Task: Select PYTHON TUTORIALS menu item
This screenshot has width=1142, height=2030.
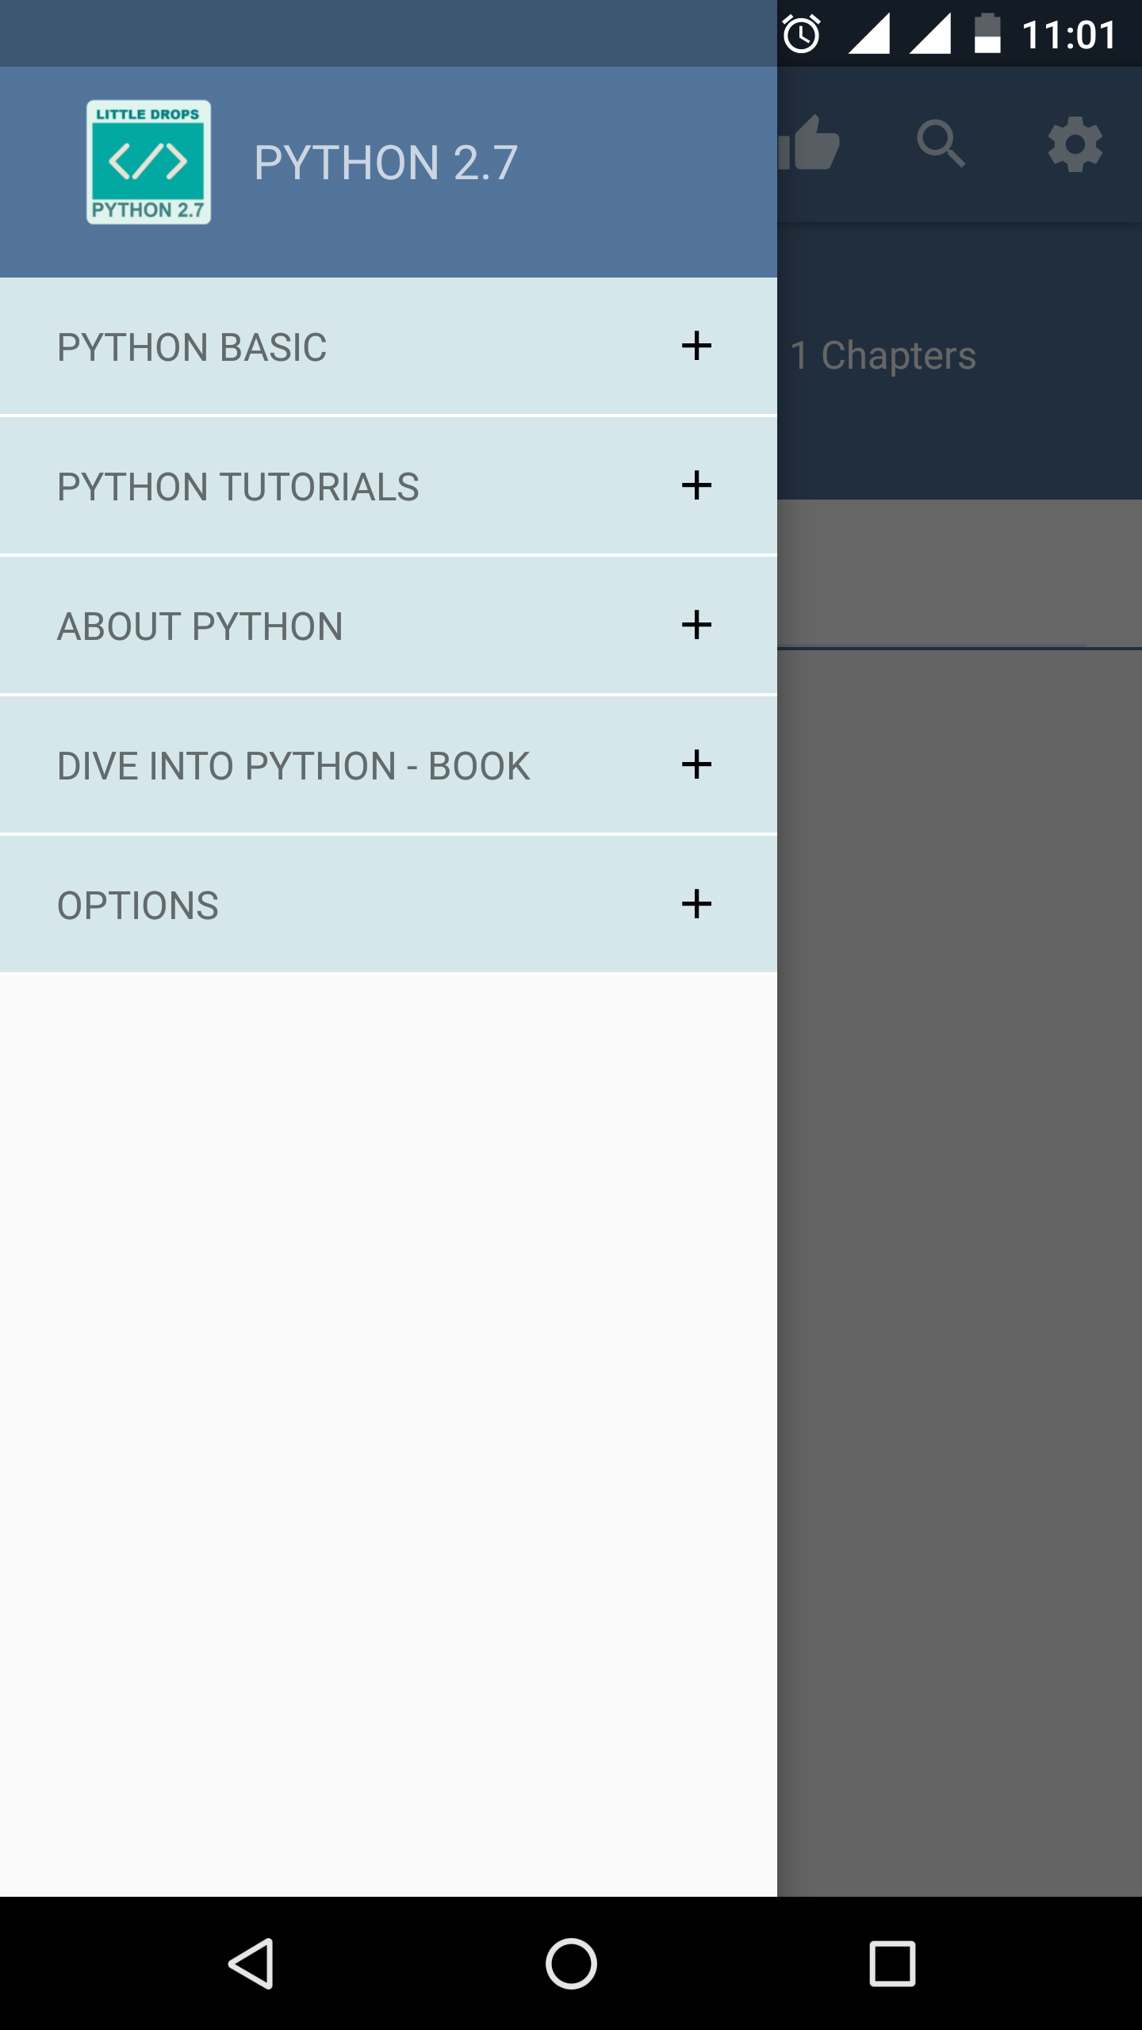Action: coord(389,486)
